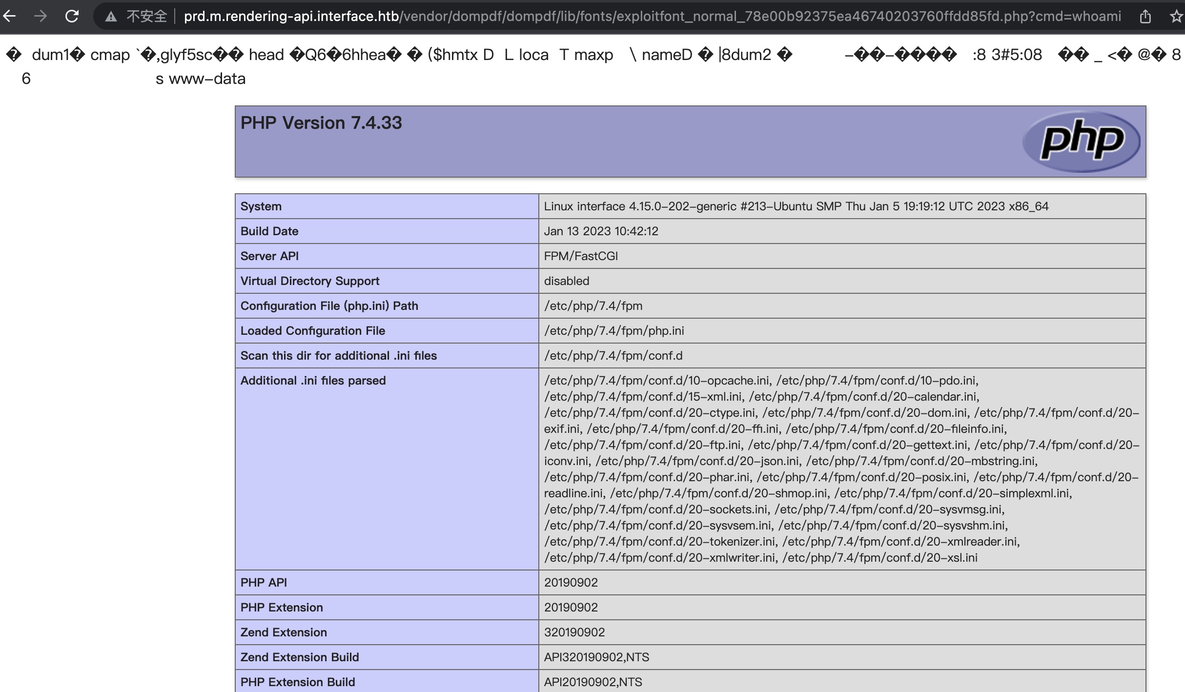Click the Virtual Directory Support disabled value
Image resolution: width=1185 pixels, height=692 pixels.
pos(567,281)
